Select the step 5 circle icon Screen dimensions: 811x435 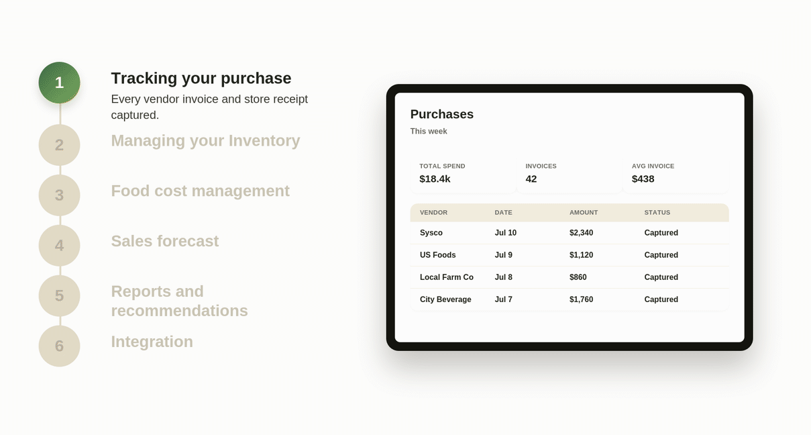[59, 296]
